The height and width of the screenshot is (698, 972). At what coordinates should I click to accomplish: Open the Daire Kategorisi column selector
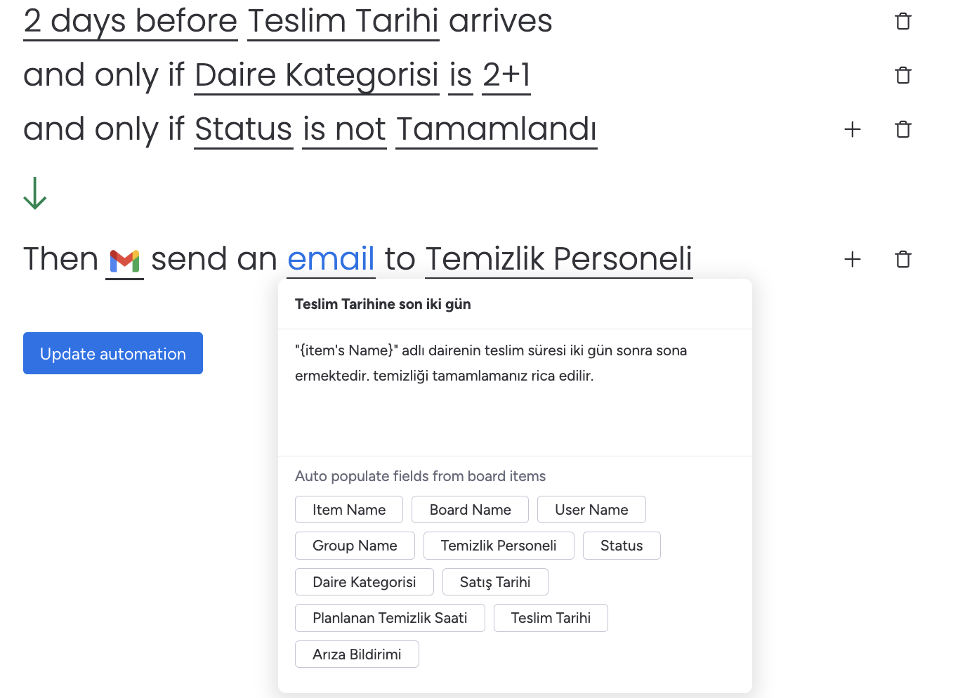[317, 75]
